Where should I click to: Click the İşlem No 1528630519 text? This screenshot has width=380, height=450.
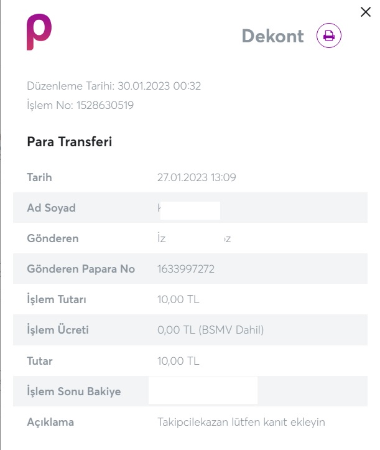pyautogui.click(x=80, y=105)
